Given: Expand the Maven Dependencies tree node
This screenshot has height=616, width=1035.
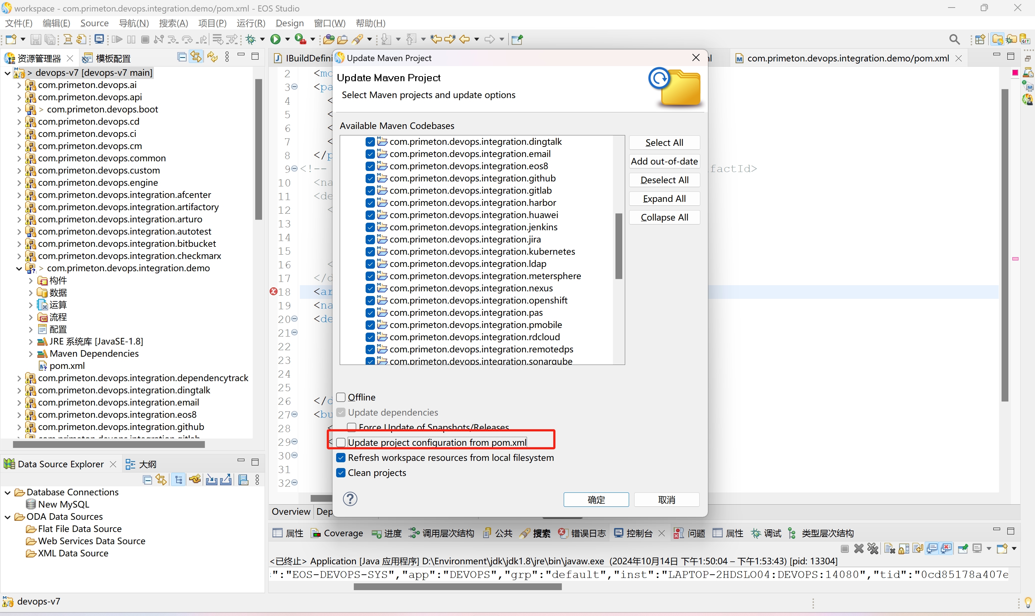Looking at the screenshot, I should click(31, 354).
